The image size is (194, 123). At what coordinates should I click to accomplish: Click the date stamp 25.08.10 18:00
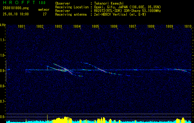[x=16, y=14]
